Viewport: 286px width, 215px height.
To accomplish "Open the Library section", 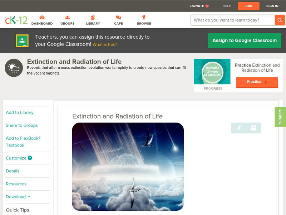I will tap(93, 20).
